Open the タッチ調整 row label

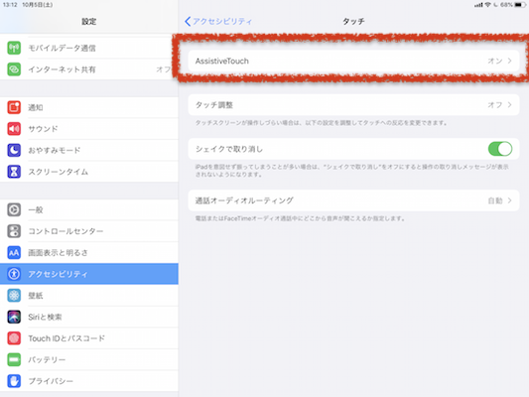coord(214,105)
